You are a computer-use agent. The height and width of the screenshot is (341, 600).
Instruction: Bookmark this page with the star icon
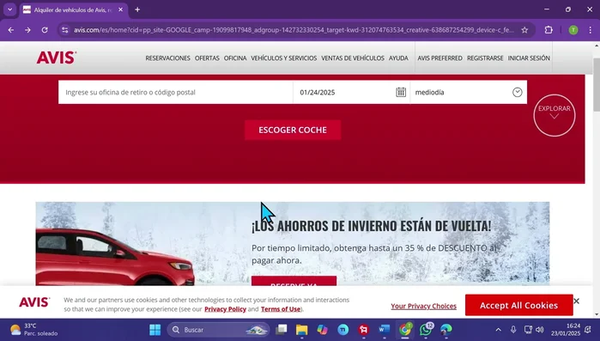[524, 30]
